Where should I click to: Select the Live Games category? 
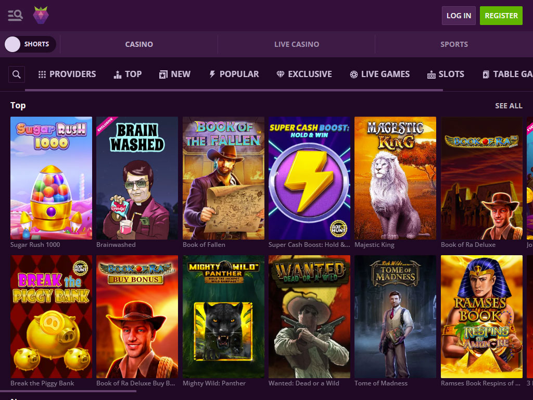tap(379, 74)
